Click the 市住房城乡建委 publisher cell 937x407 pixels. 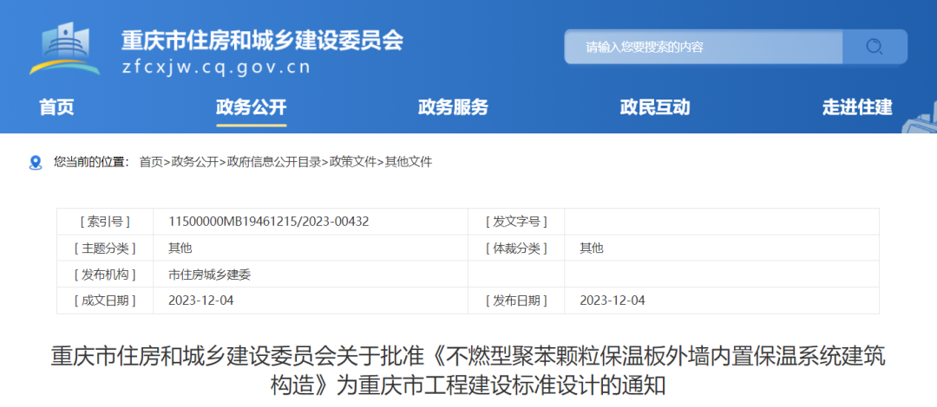pos(209,274)
